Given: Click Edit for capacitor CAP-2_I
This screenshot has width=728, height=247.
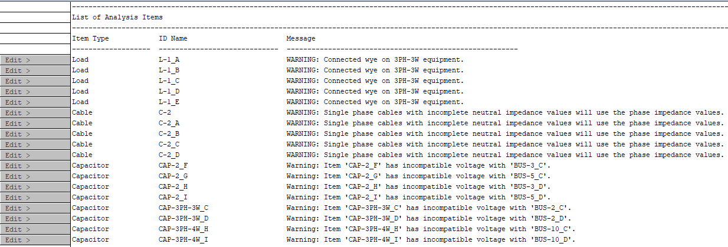Looking at the screenshot, I should [x=35, y=198].
